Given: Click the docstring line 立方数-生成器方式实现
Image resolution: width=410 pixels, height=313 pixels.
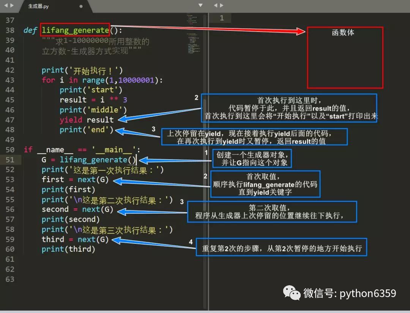Looking at the screenshot, I should click(91, 51).
